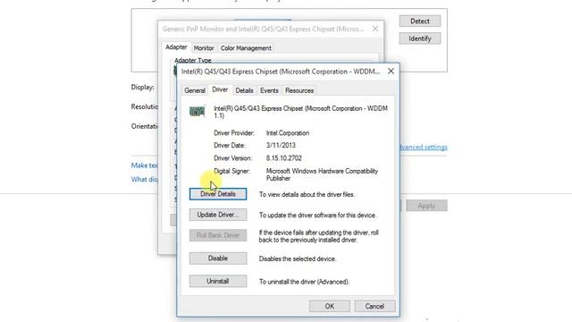Click the 'To uninstall the driver (Advanced)' text
Screen dimensions: 572x322
point(304,282)
